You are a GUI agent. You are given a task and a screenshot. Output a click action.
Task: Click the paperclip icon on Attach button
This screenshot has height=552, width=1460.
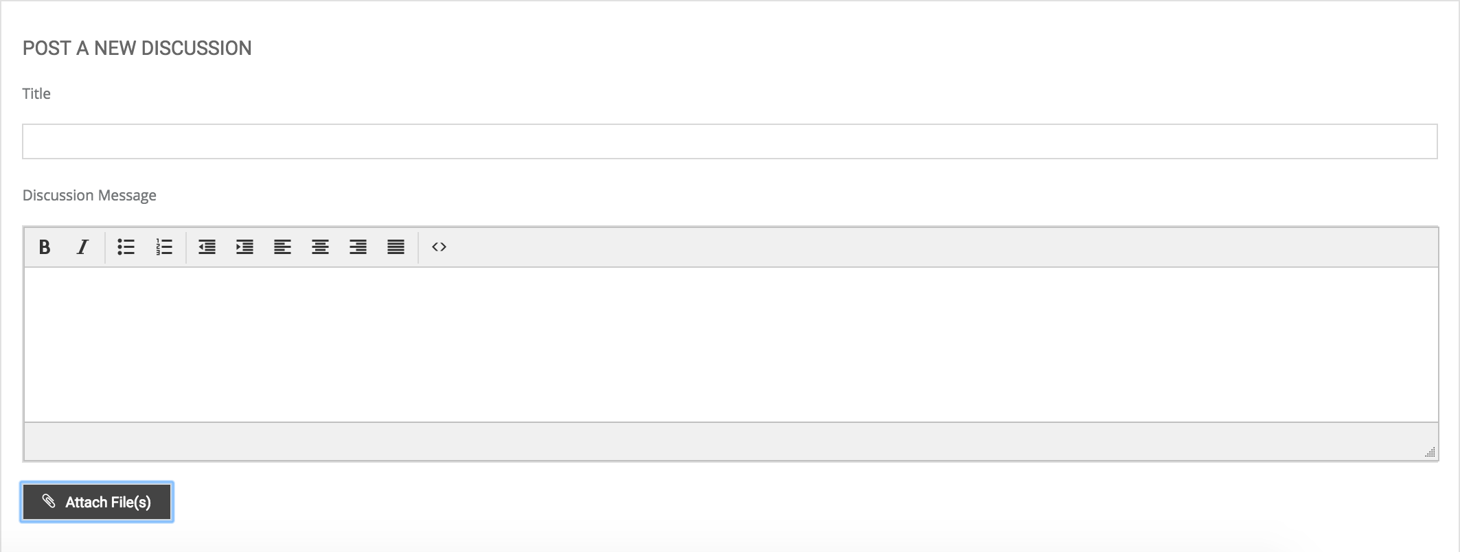coord(49,501)
